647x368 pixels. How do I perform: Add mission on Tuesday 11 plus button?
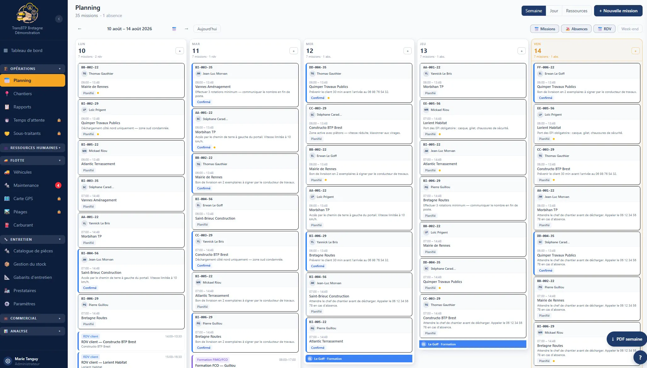tap(294, 51)
